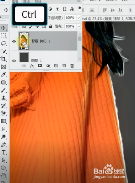Select the Hand tool
The image size is (135, 183).
click(3, 176)
